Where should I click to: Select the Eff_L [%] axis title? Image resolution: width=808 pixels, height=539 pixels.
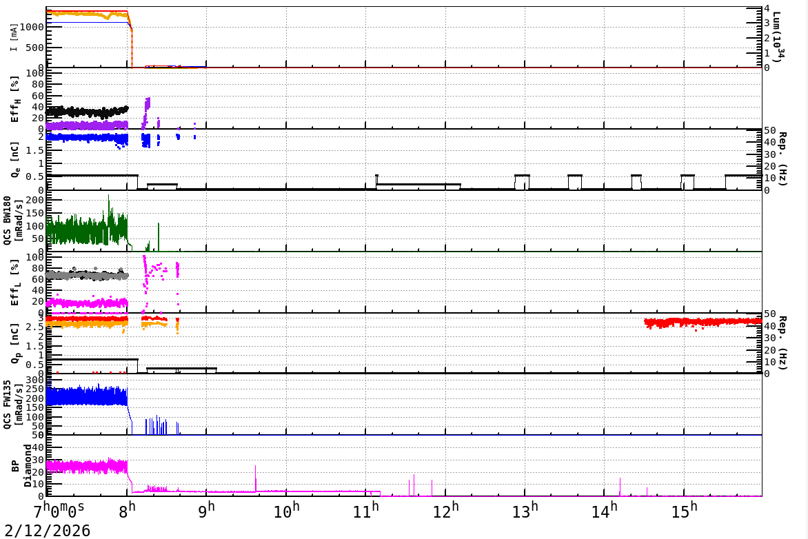[x=14, y=283]
